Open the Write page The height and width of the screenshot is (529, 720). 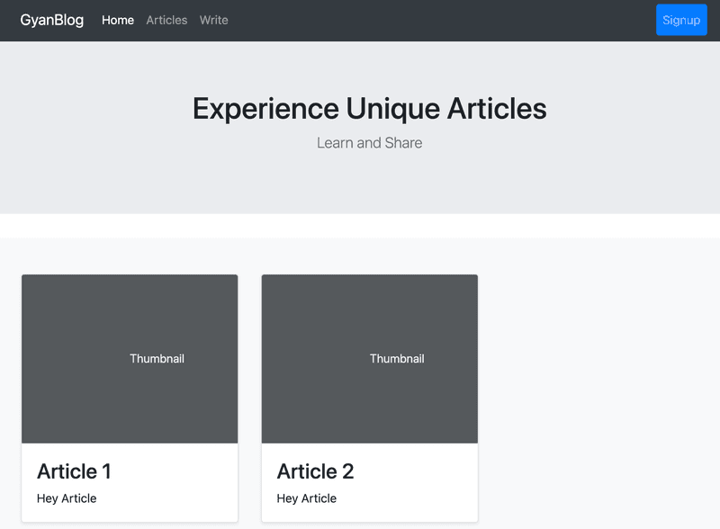213,20
